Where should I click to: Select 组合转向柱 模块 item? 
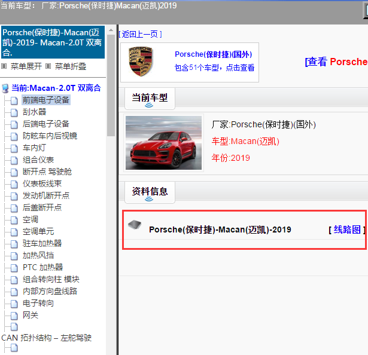pos(51,279)
